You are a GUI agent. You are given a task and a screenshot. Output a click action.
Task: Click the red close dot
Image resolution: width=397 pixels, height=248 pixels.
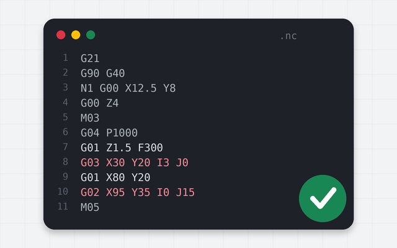(x=61, y=35)
